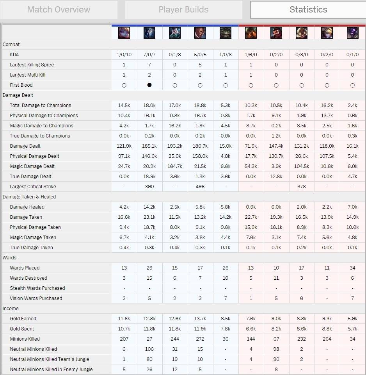This screenshot has height=375, width=366.
Task: Select the first blue-team champion portrait
Action: tap(124, 33)
